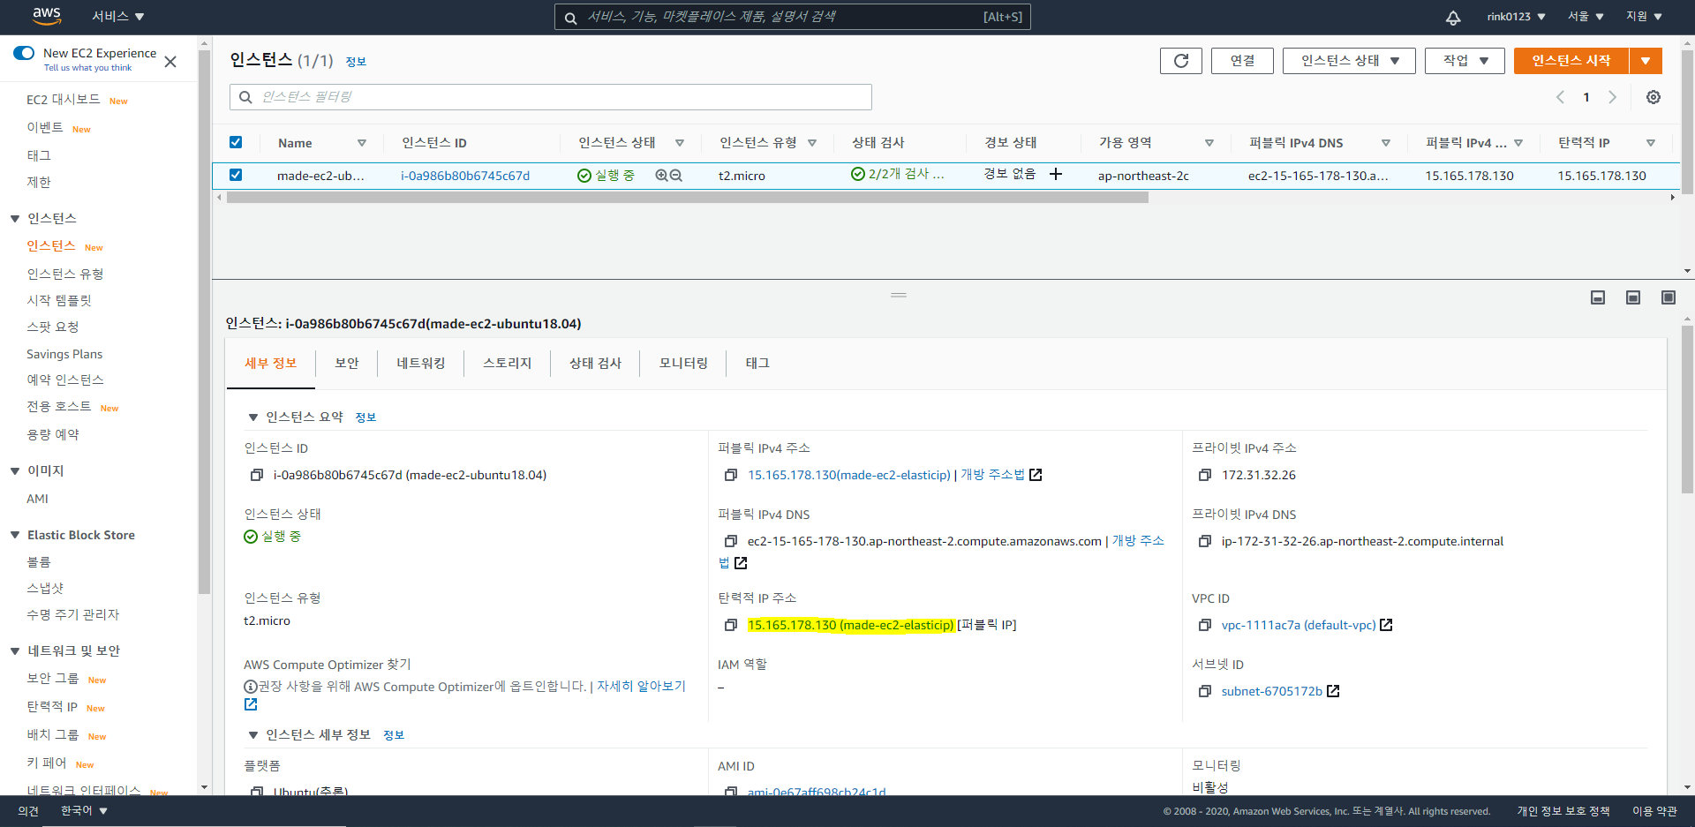Viewport: 1695px width, 827px height.
Task: Copy elastic IP address
Action: 731,625
